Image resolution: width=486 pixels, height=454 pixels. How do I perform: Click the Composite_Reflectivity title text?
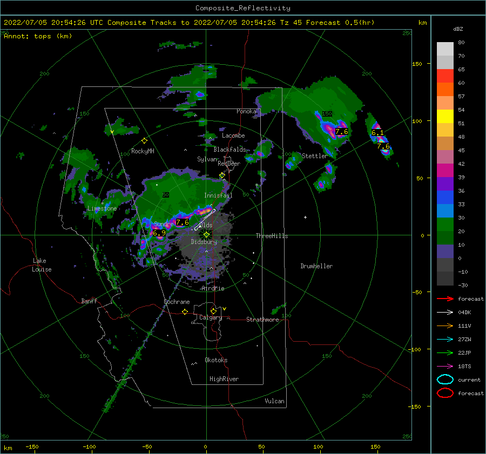(243, 8)
